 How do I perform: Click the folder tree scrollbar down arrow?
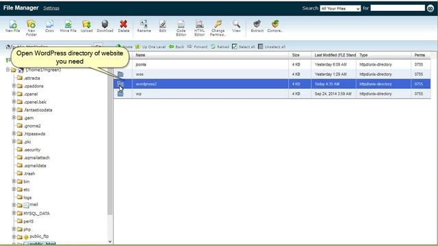(x=110, y=241)
